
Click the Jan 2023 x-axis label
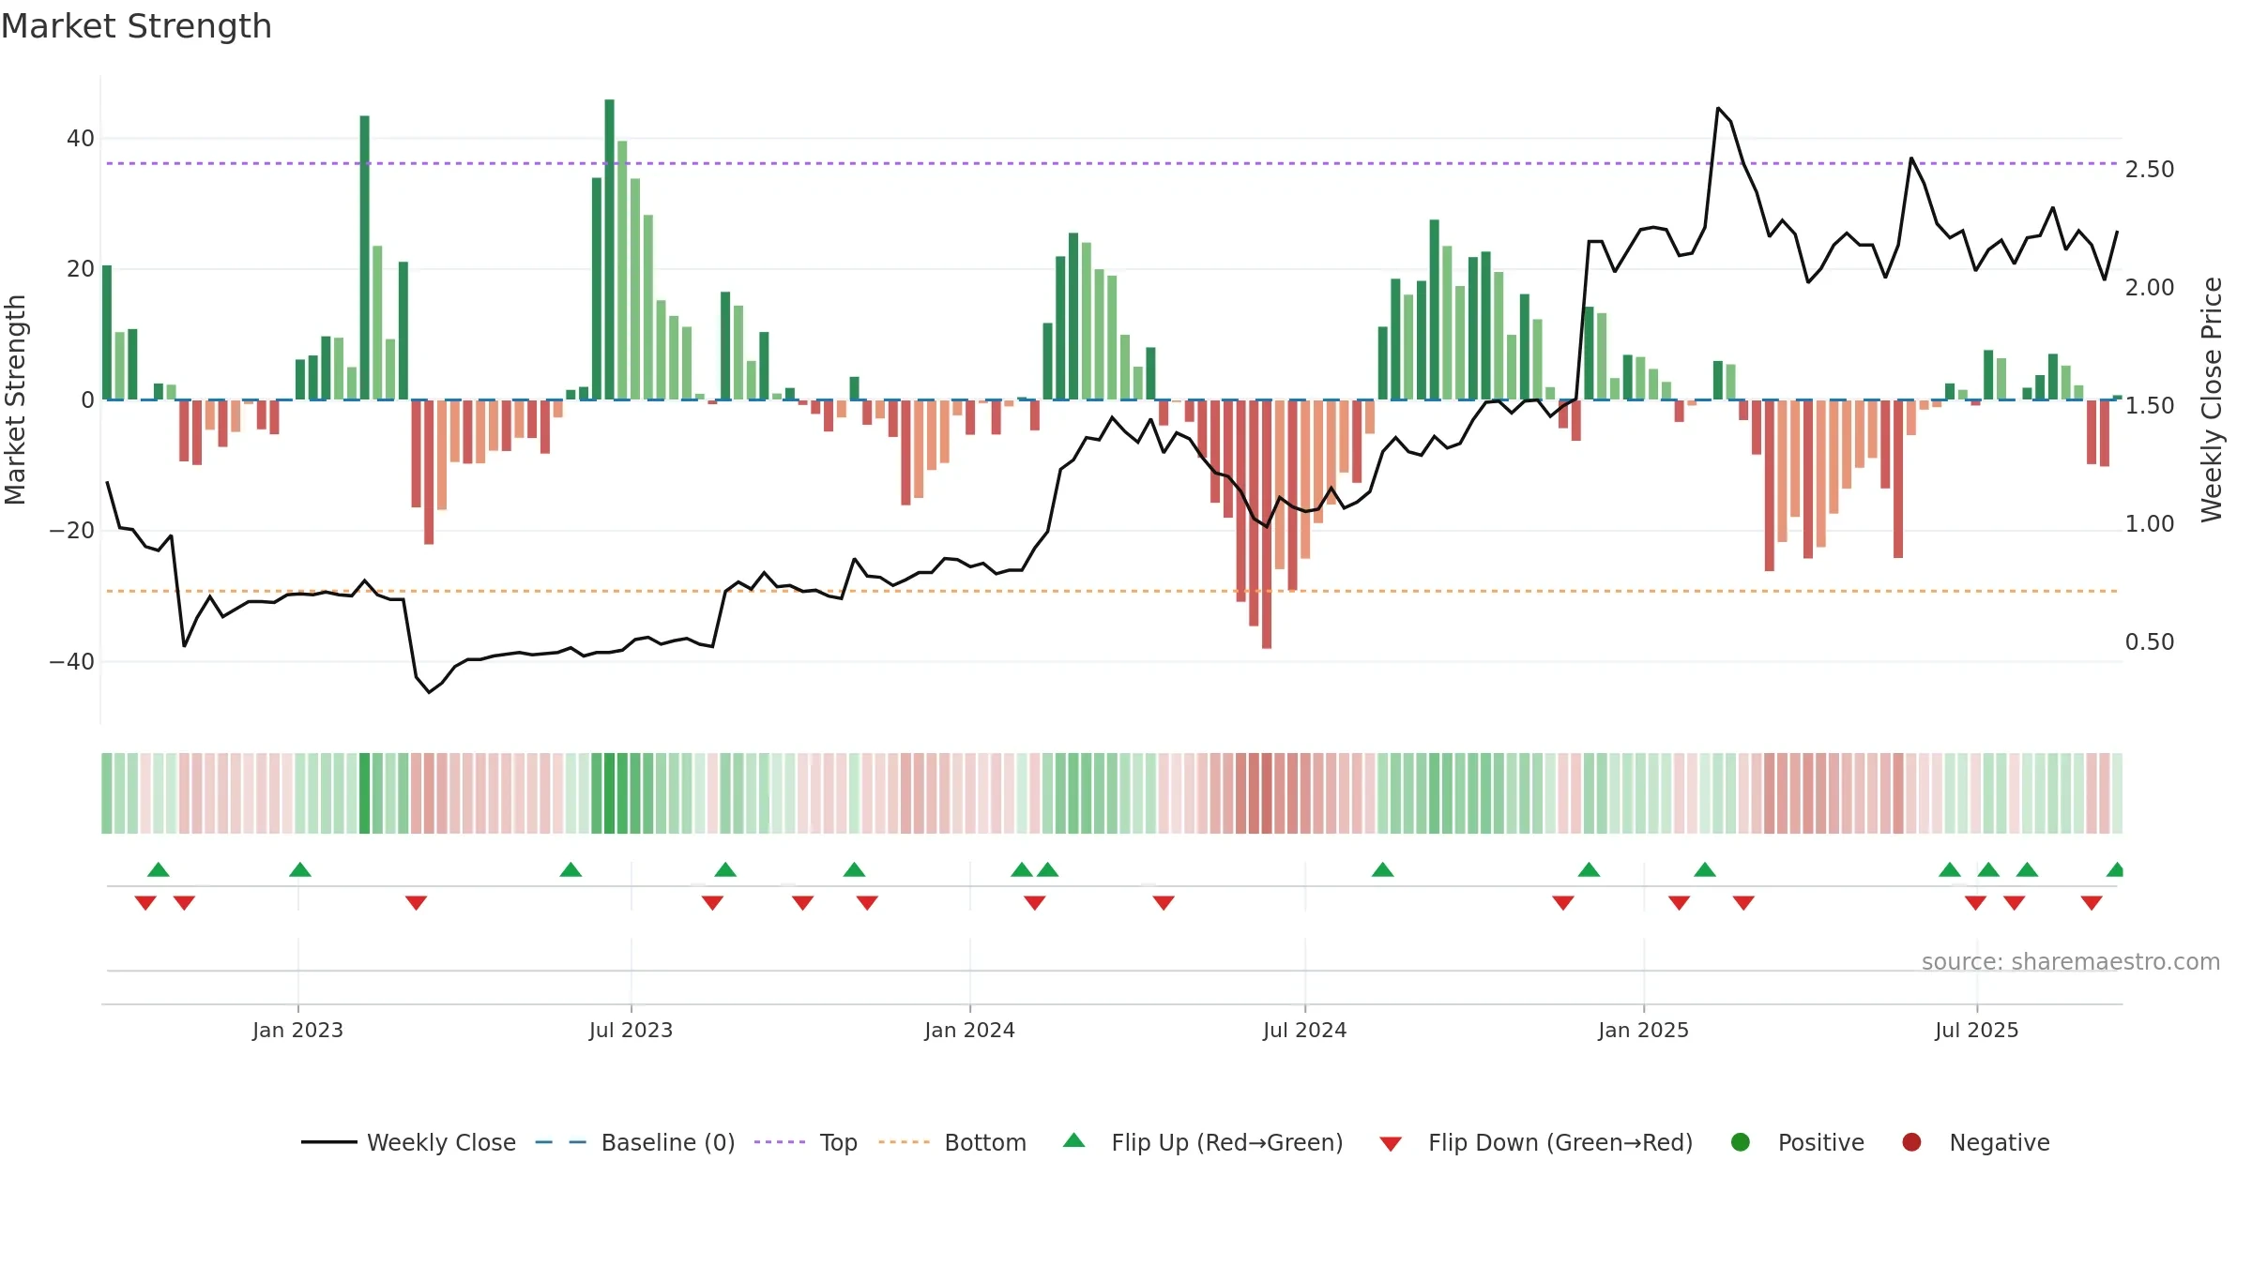(297, 1030)
